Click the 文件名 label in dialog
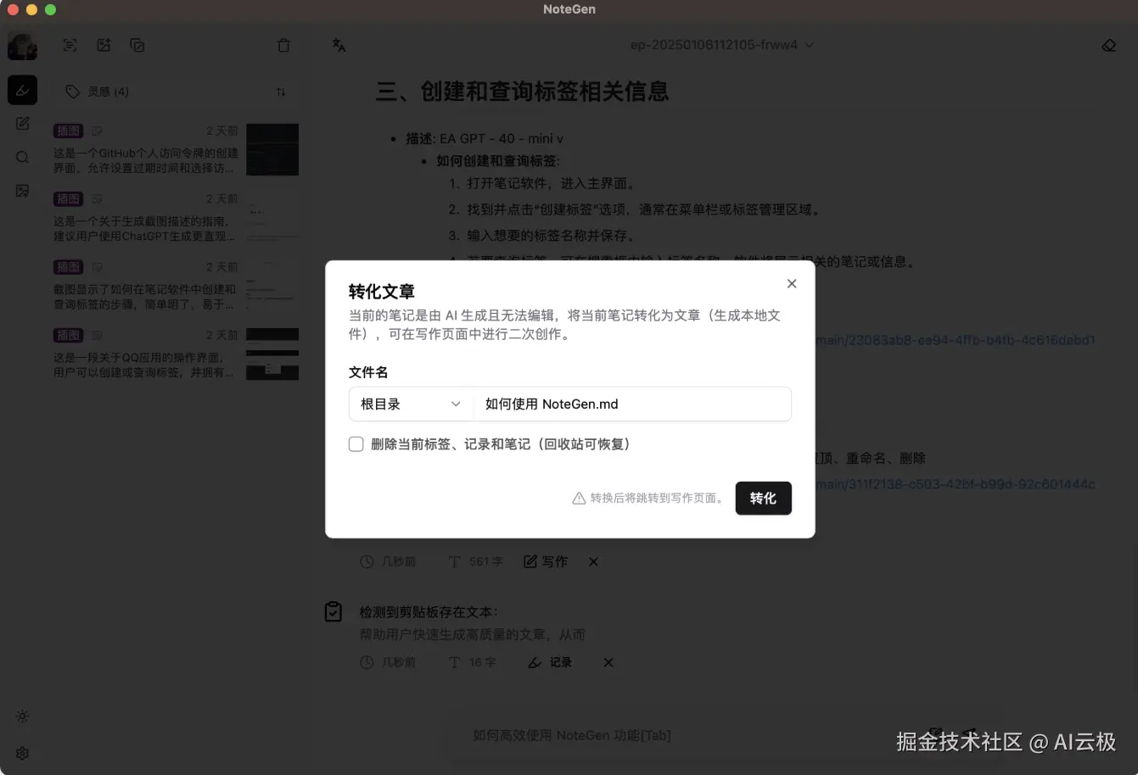Viewport: 1138px width, 775px height. [x=368, y=372]
